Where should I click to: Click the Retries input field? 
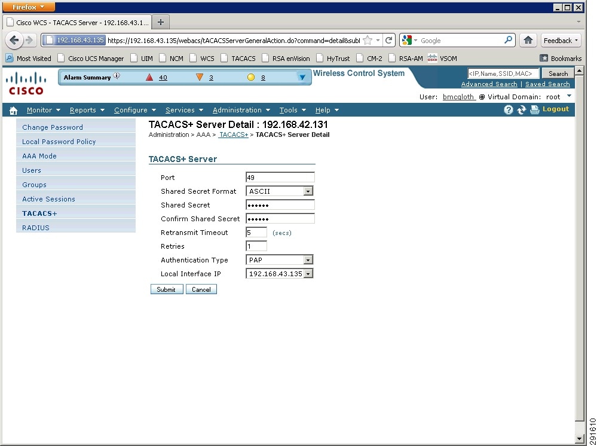(256, 246)
